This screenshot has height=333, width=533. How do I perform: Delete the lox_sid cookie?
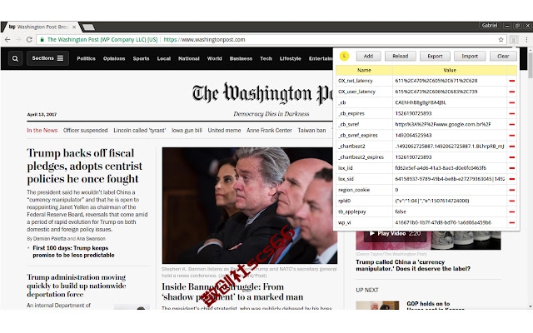click(511, 179)
